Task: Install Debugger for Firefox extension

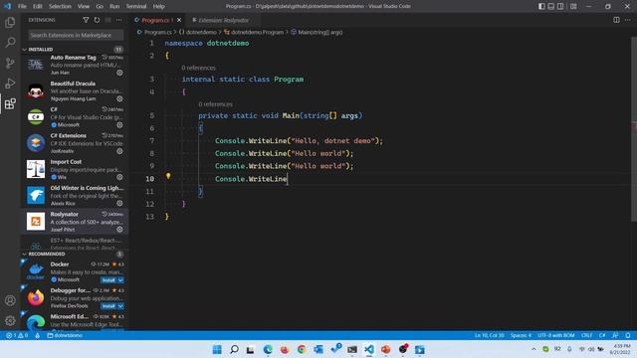Action: [x=108, y=306]
